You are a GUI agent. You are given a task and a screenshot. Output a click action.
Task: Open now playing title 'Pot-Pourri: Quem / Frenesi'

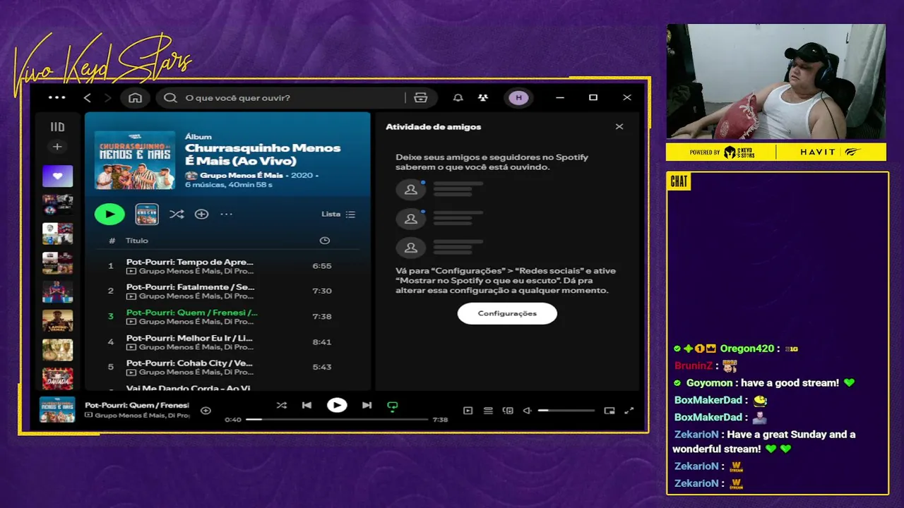(x=137, y=406)
